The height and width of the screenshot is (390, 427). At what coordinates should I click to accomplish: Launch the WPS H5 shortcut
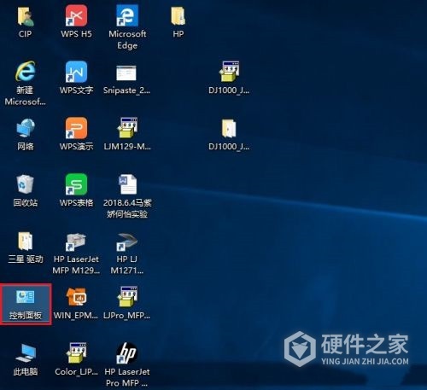(76, 16)
